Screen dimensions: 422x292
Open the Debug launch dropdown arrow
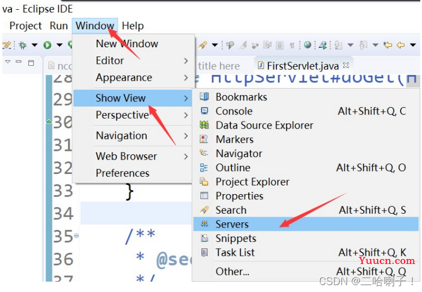click(x=35, y=45)
